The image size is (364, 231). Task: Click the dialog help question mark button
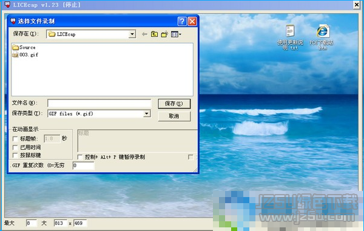[182, 21]
